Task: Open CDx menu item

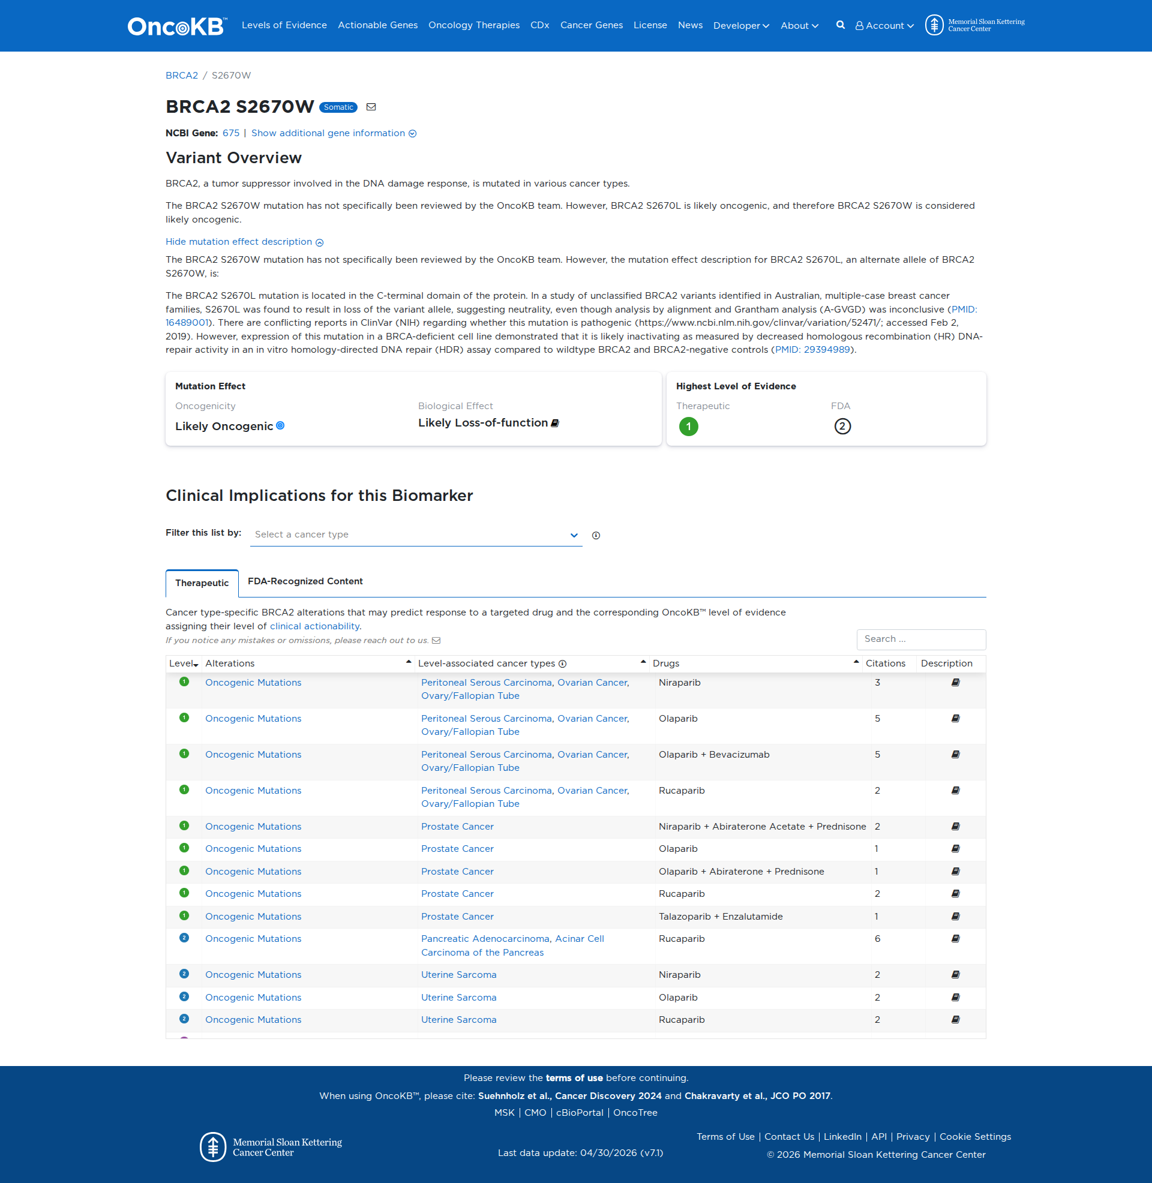Action: [539, 25]
